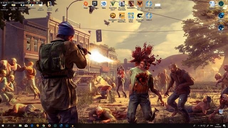Take a screenshot with recorder camera button
Image resolution: width=228 pixels, height=128 pixels.
[37, 3]
